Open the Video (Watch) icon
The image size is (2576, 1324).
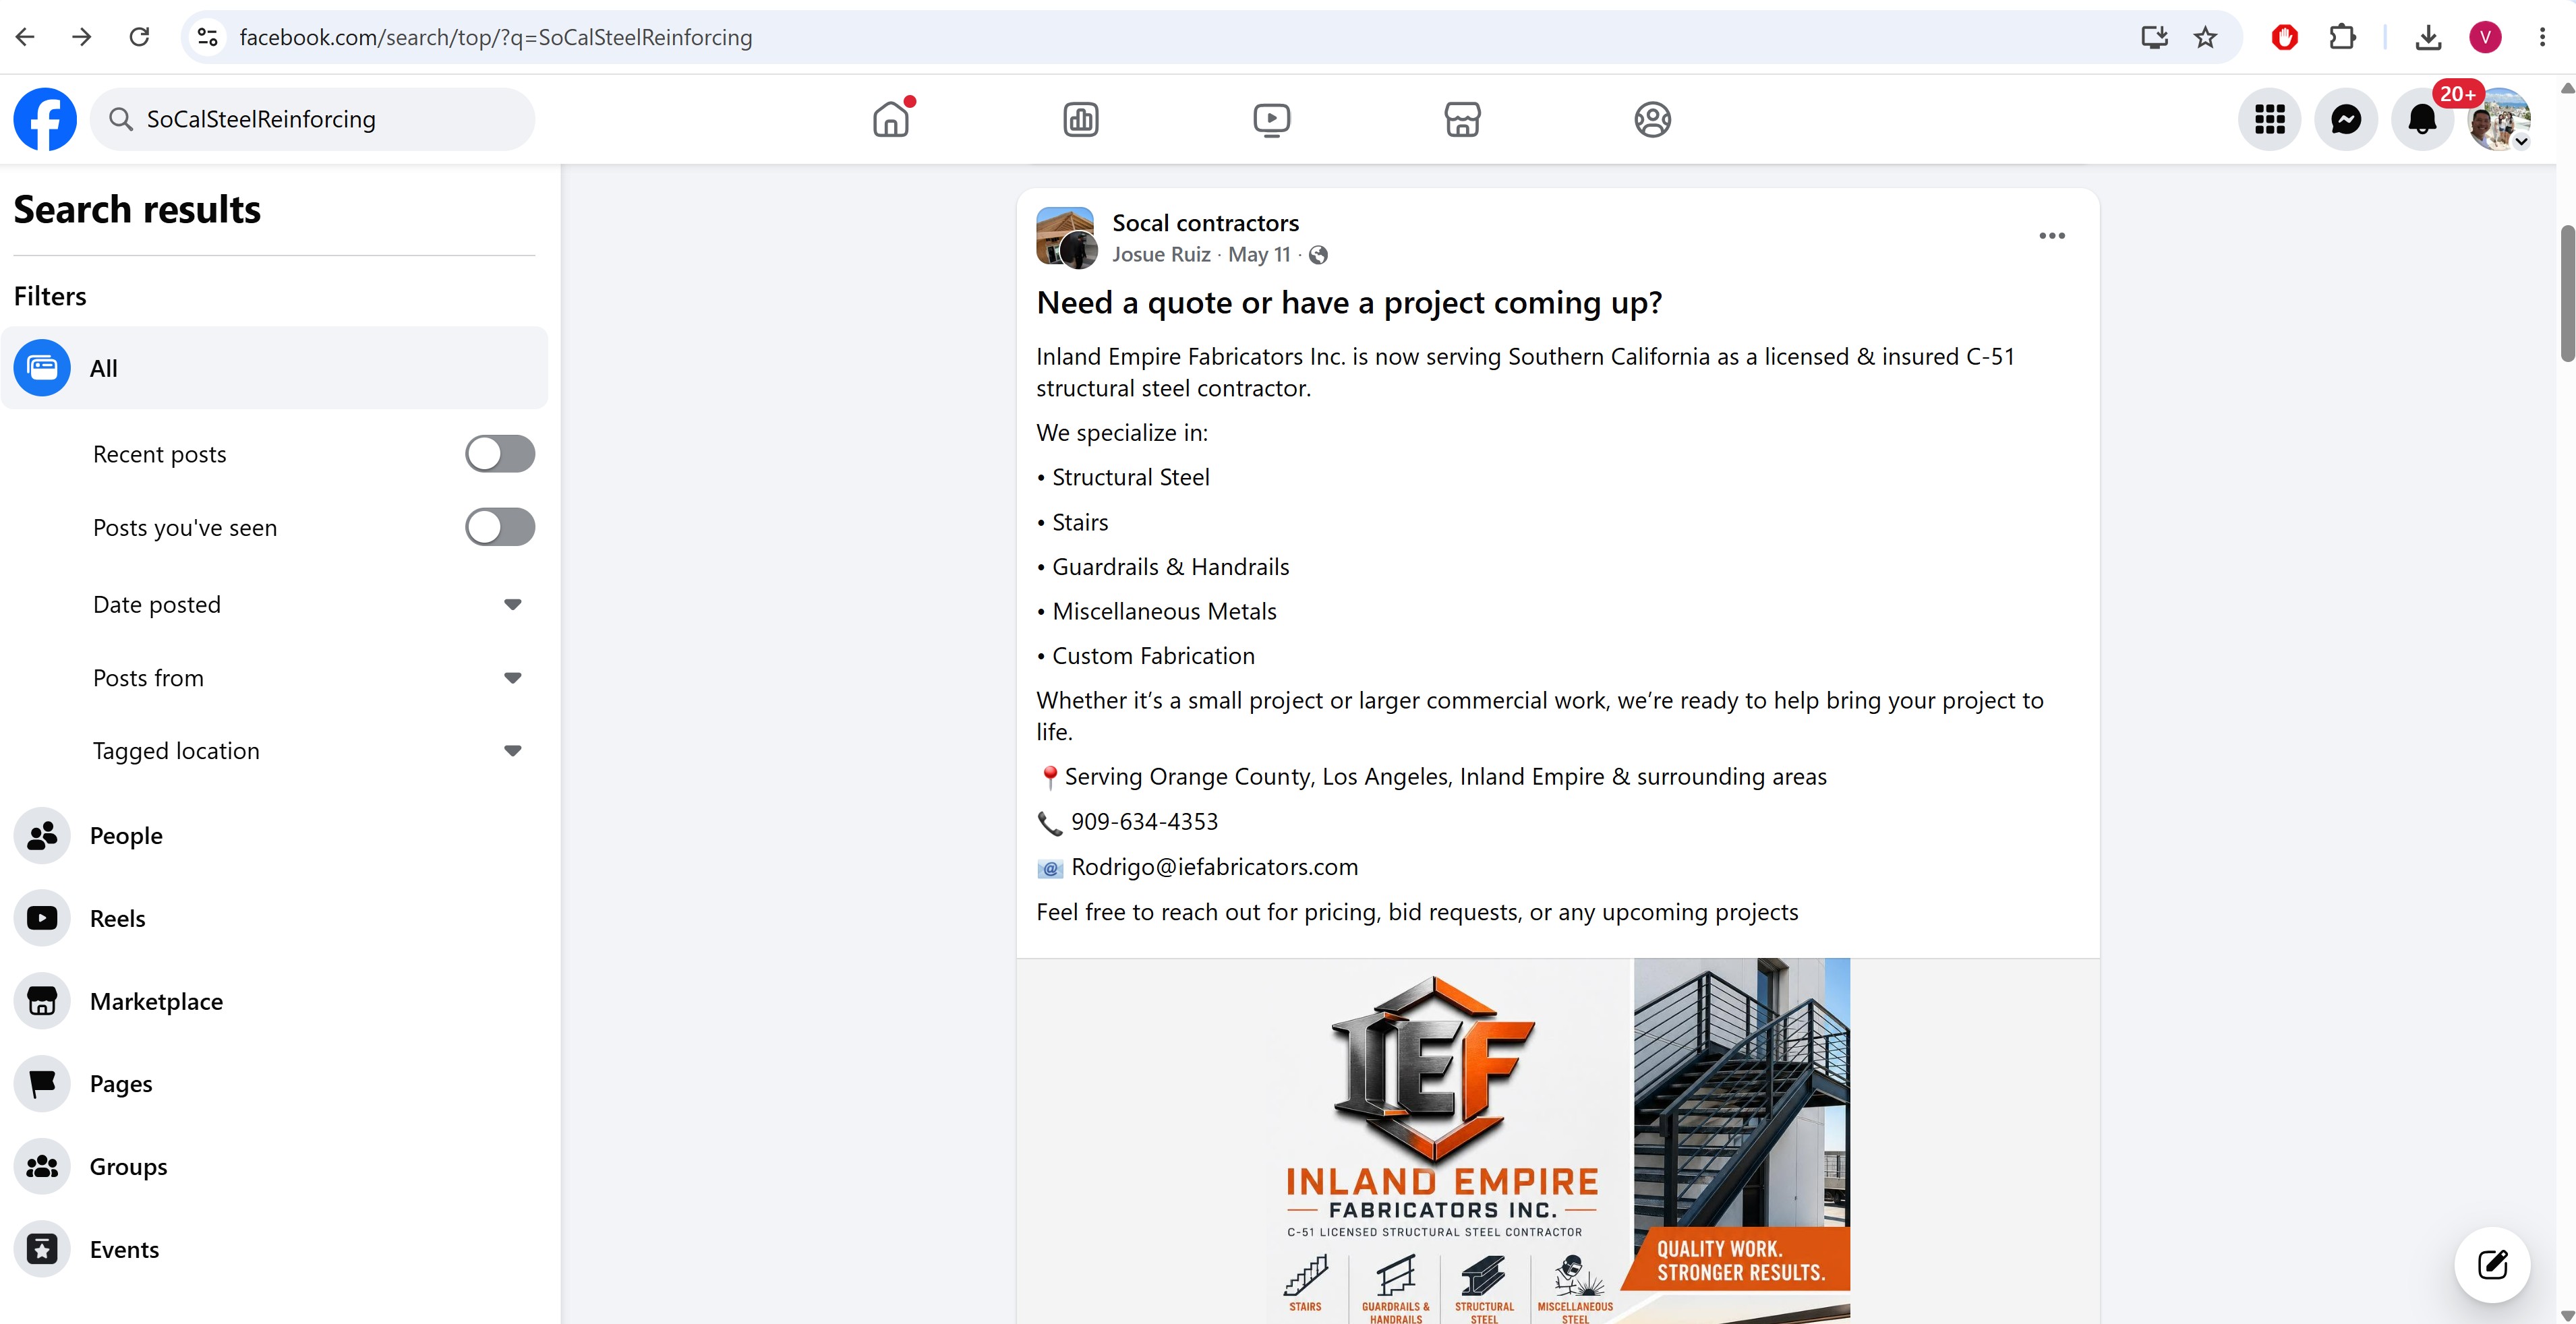1271,119
